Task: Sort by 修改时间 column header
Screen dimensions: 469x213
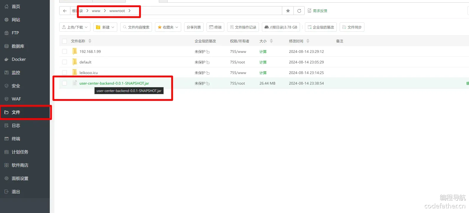Action: pos(296,41)
